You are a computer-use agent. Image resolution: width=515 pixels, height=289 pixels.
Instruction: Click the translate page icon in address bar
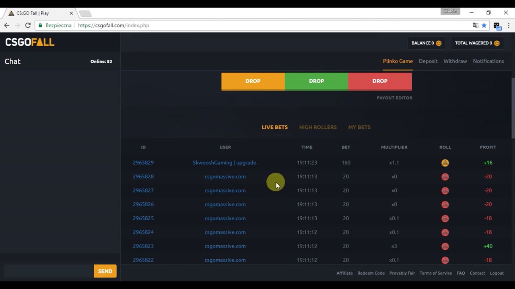[x=476, y=25]
